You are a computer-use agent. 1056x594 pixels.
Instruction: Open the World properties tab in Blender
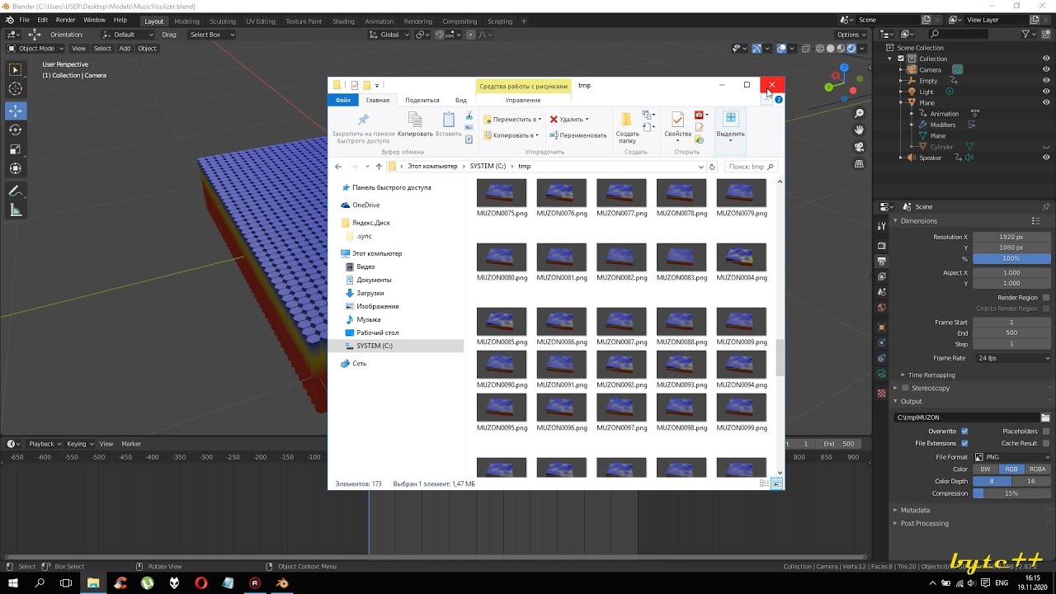tap(882, 308)
